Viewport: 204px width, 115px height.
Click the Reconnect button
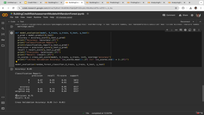click(x=185, y=22)
